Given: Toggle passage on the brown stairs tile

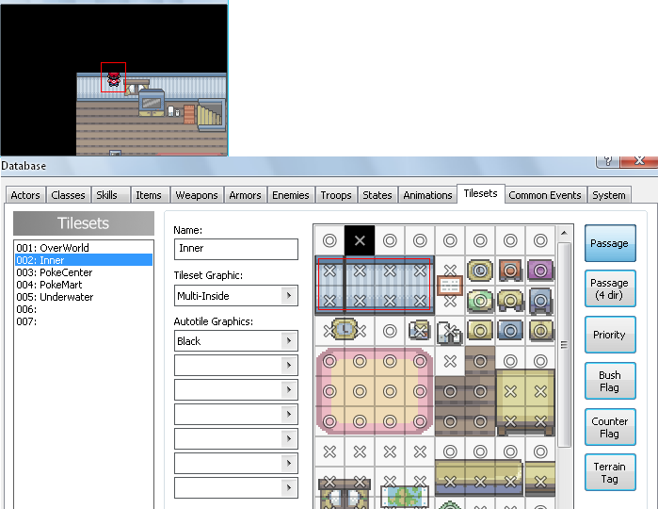Looking at the screenshot, I should coord(480,361).
